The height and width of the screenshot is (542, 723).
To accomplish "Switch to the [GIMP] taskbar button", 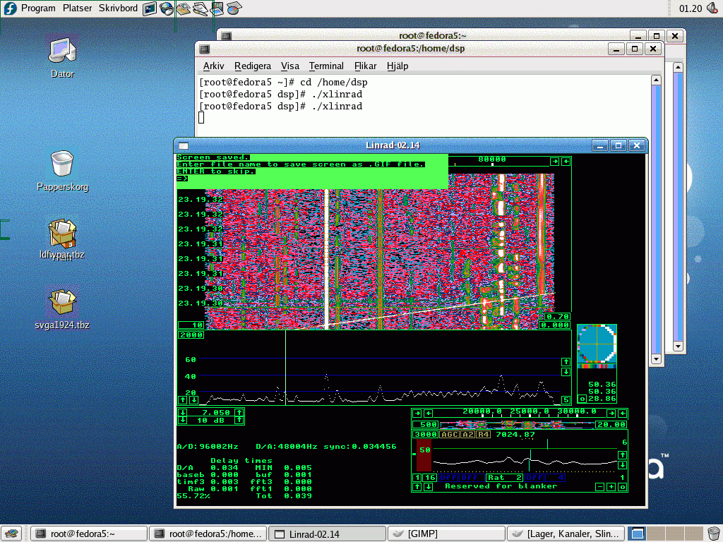I will [x=446, y=534].
